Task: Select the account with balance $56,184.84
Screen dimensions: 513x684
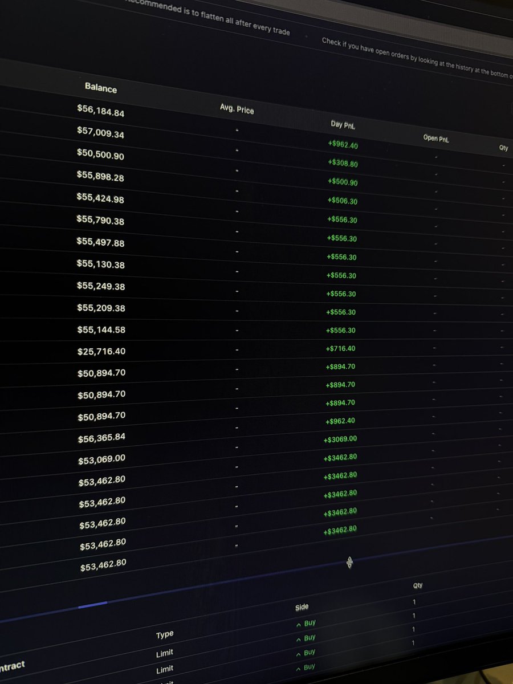Action: coord(100,110)
